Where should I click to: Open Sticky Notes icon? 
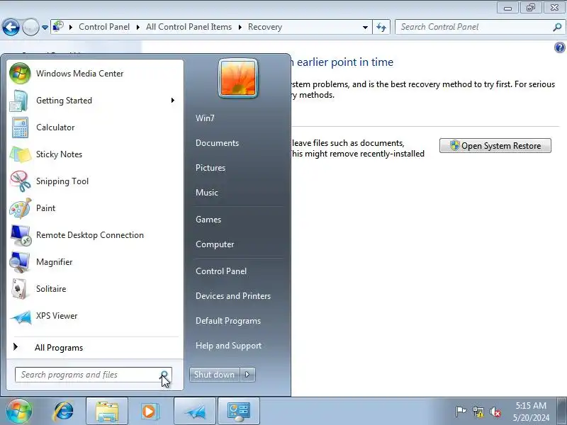(x=20, y=154)
